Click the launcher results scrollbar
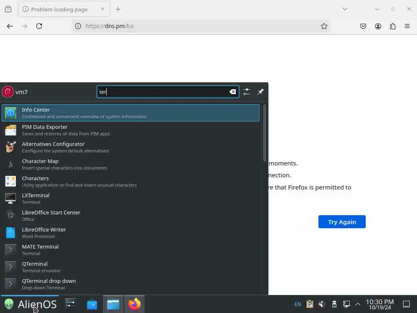Image resolution: width=417 pixels, height=313 pixels. [264, 133]
